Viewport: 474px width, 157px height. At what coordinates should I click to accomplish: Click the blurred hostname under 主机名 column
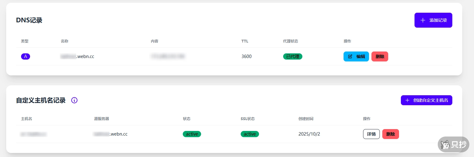tap(34, 134)
